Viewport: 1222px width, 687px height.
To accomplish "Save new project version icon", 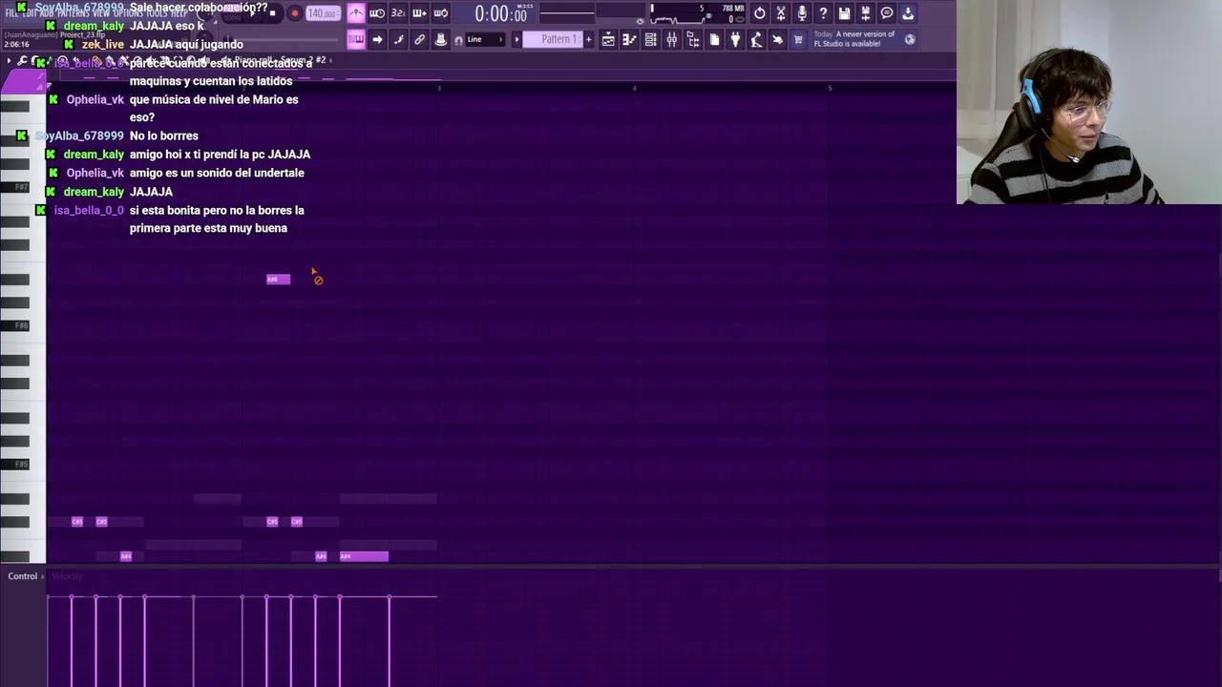I will coord(865,13).
